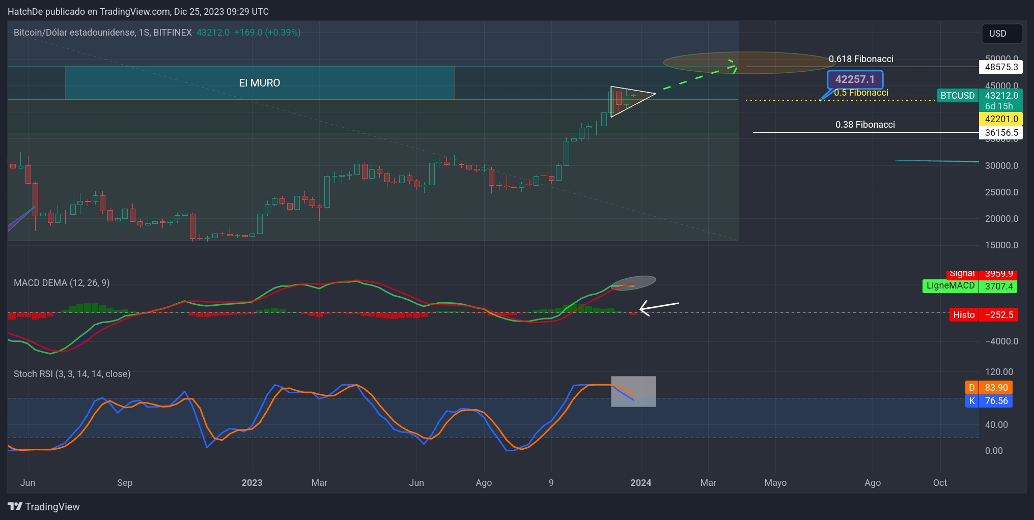Click the 2024 mark on the time axis

640,483
